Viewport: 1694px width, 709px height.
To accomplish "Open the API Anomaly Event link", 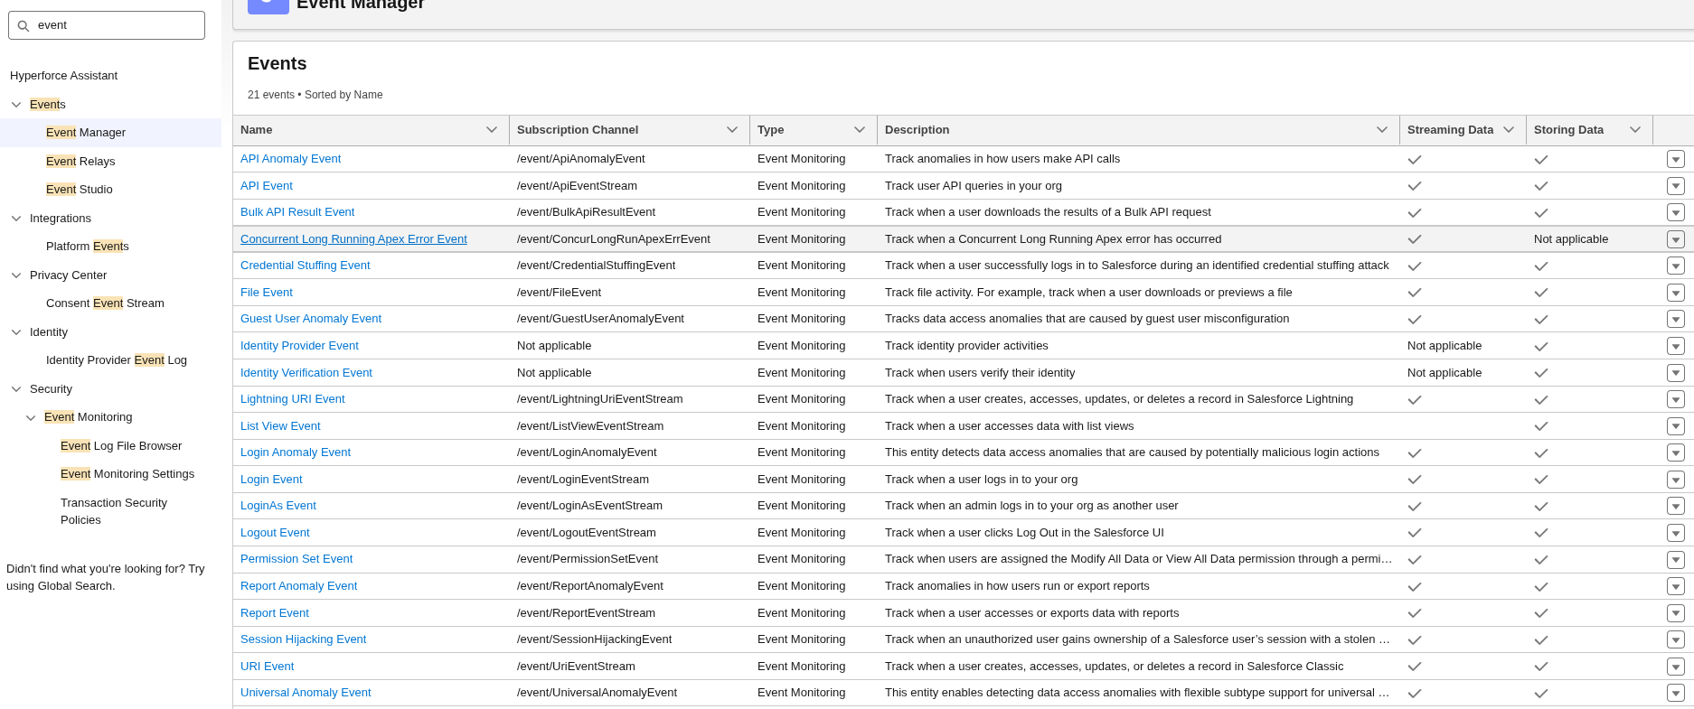I will pos(290,159).
